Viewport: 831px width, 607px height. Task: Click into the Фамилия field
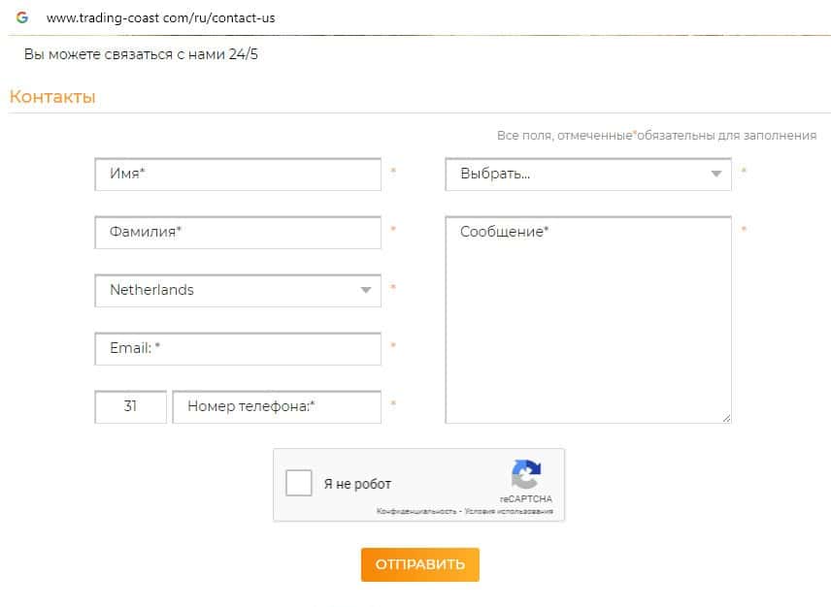point(238,233)
